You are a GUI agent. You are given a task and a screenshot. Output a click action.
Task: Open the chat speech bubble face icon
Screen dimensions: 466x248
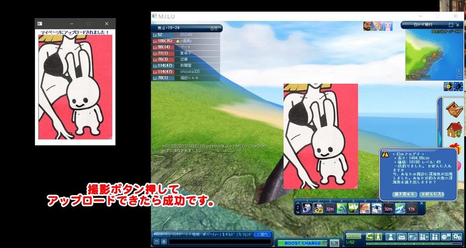pyautogui.click(x=446, y=237)
